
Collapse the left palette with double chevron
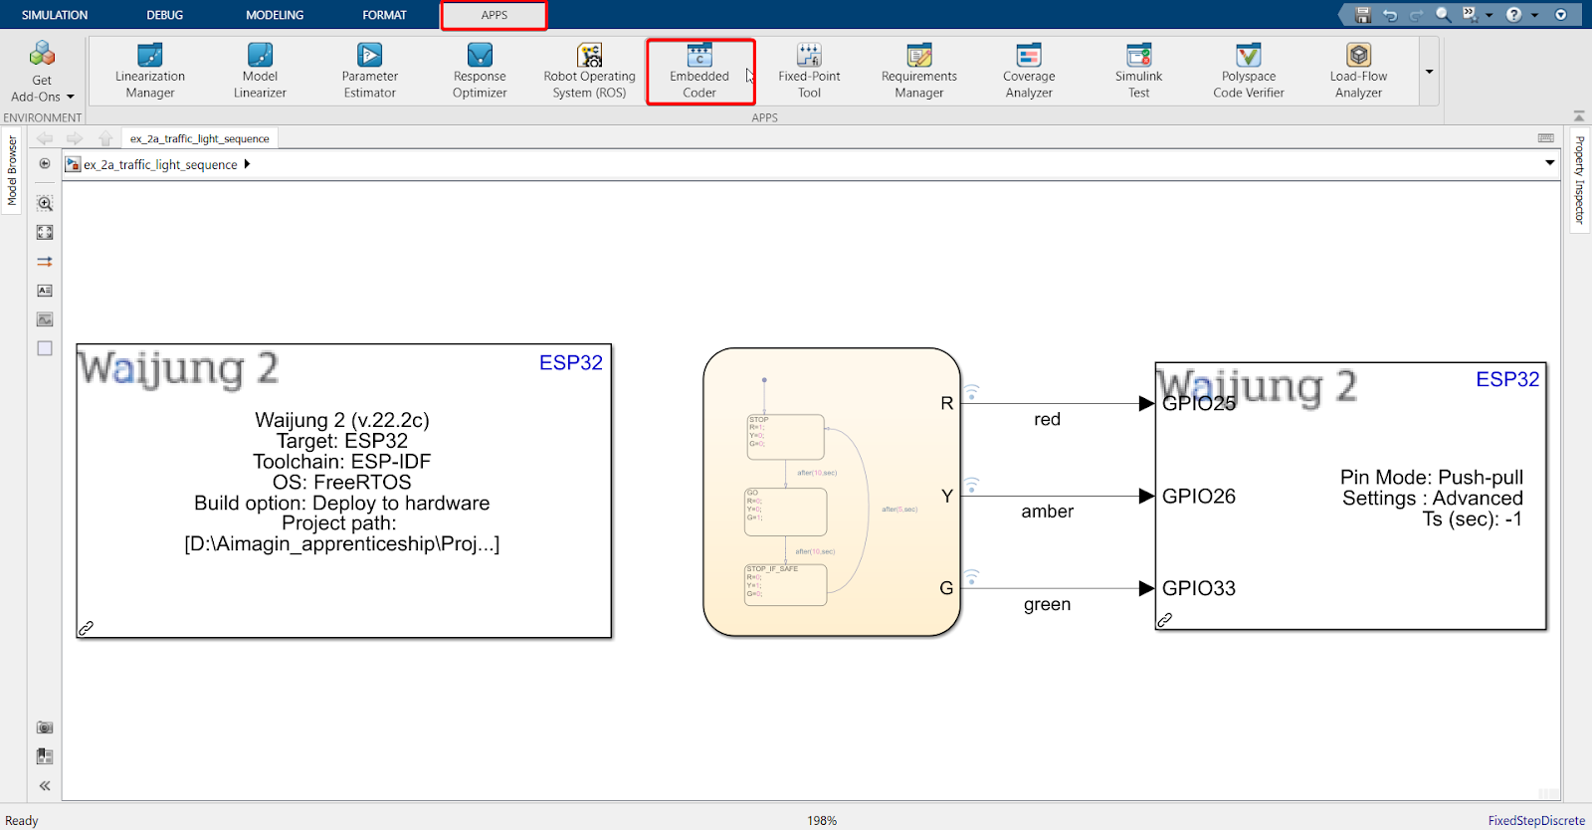coord(45,785)
